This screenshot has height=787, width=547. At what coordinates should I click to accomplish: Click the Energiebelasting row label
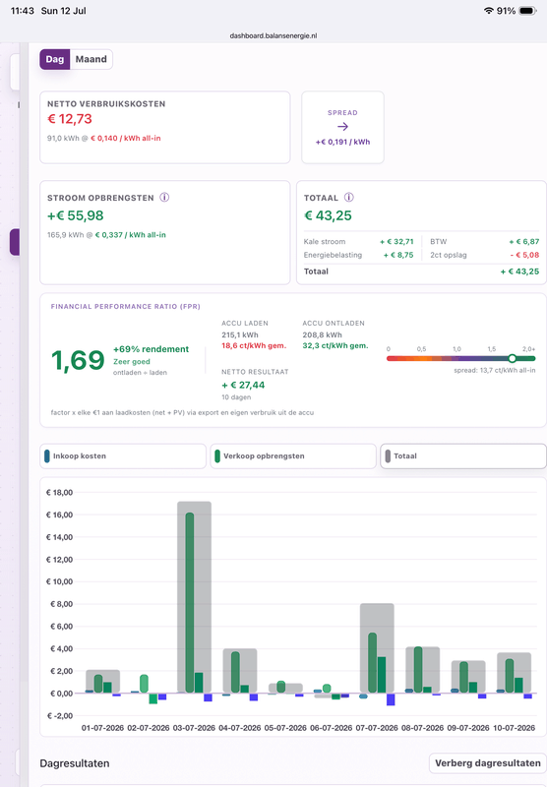333,255
